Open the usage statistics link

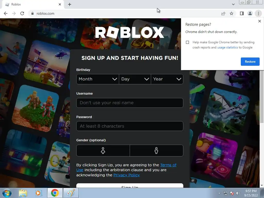click(227, 47)
